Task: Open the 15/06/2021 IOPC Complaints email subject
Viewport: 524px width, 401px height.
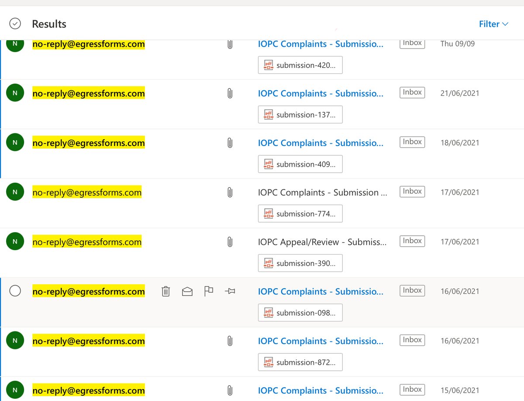Action: coord(321,390)
